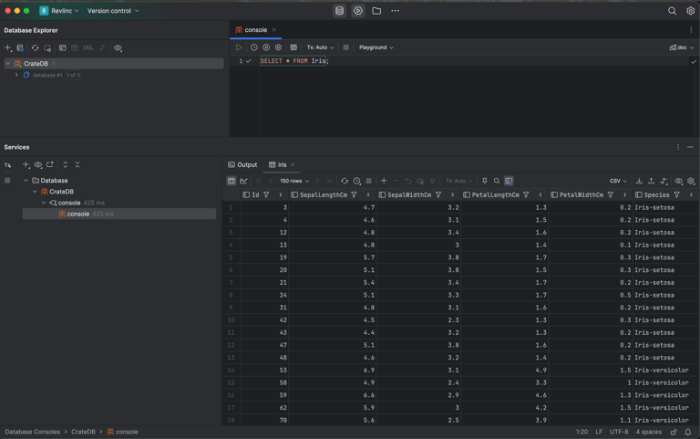Expand all nodes in Services tree
Image resolution: width=700 pixels, height=439 pixels.
coord(66,165)
